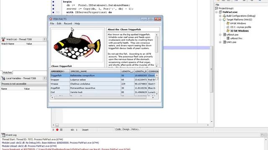Click the Event Log panel icon
This screenshot has height=150, width=268.
[x=3, y=135]
